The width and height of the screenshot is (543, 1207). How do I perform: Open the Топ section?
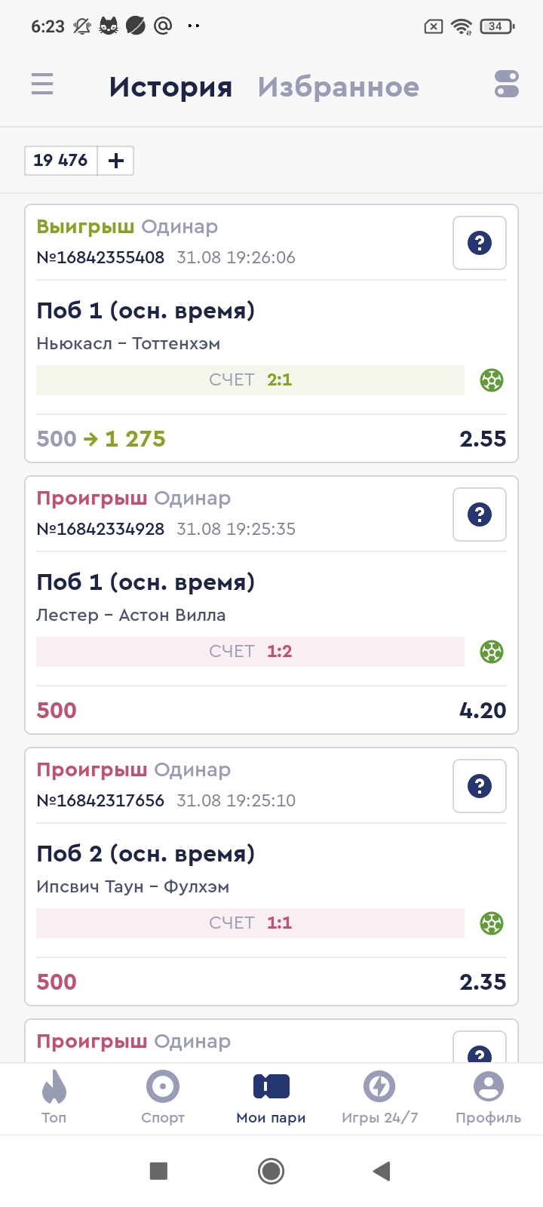[x=54, y=1096]
